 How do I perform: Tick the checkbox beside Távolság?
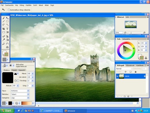point(18,81)
